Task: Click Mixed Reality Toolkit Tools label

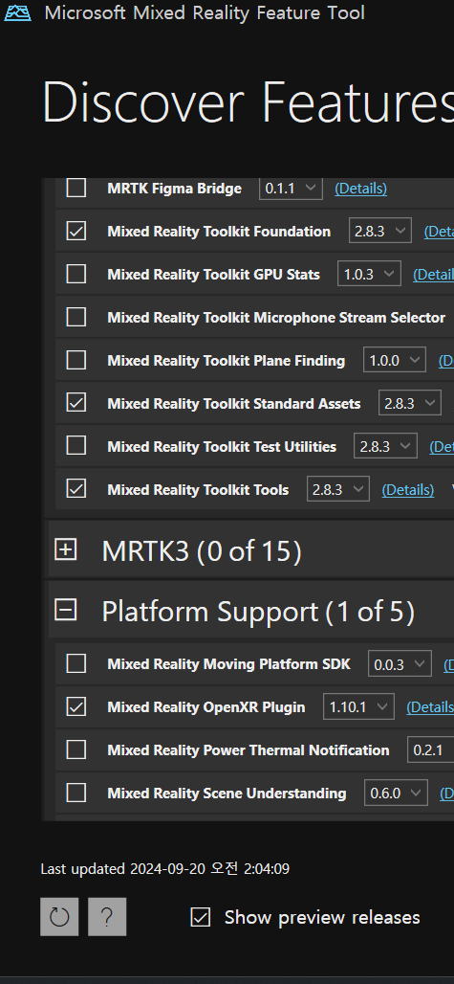Action: click(x=198, y=489)
